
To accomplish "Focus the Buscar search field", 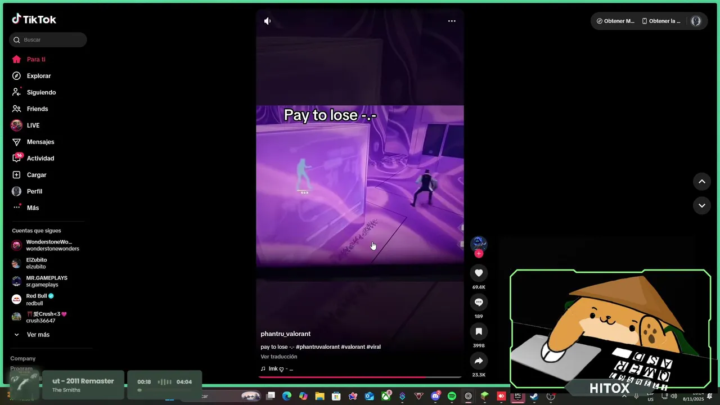I will [48, 40].
